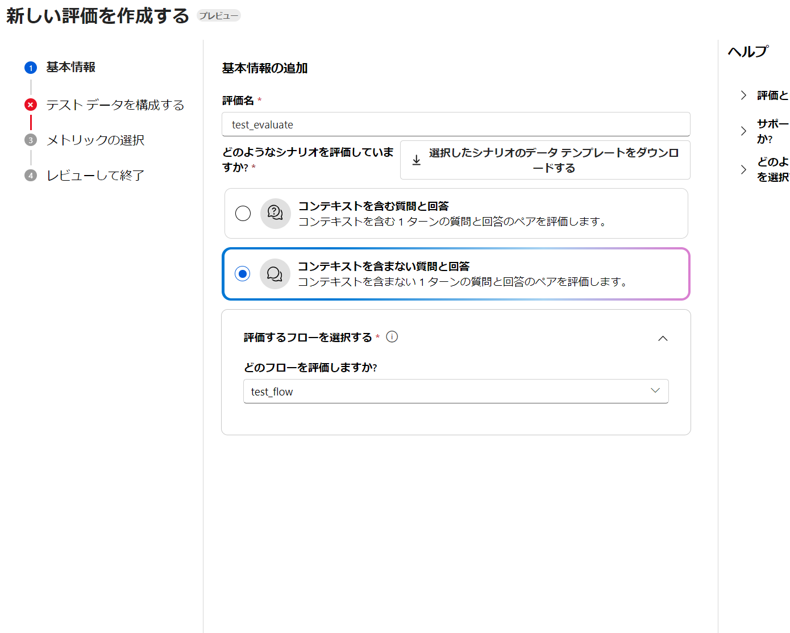The image size is (790, 633).
Task: Click the question-with-context chat bubble icon
Action: click(276, 213)
